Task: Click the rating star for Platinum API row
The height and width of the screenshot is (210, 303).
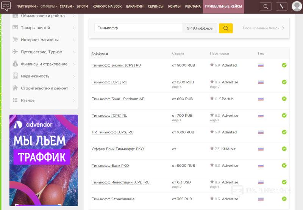Action: [212, 99]
